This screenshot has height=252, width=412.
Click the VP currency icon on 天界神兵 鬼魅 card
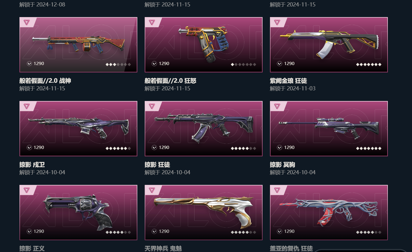(x=154, y=231)
